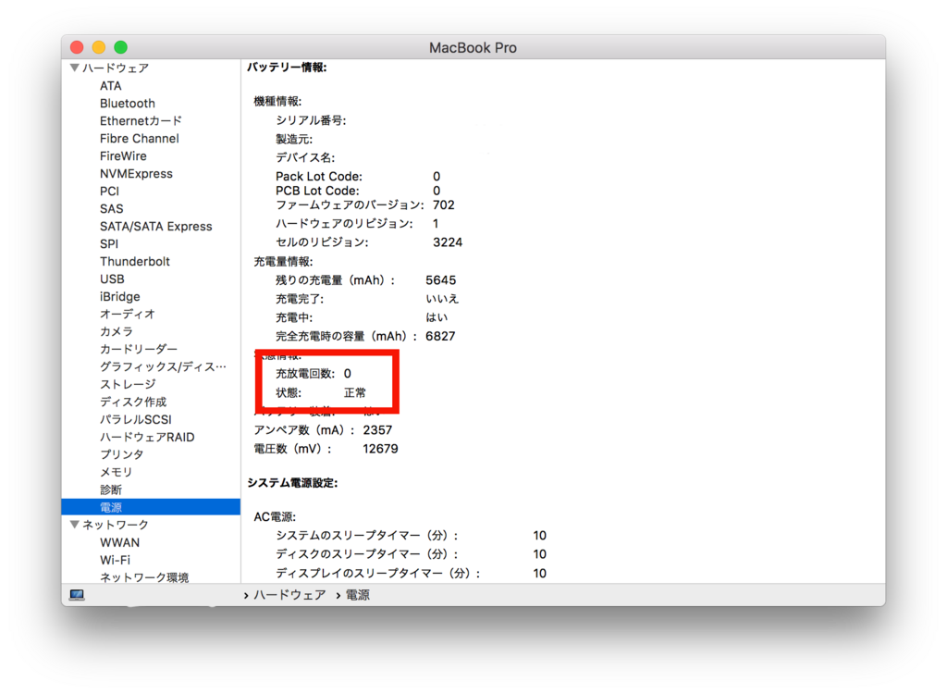The height and width of the screenshot is (694, 947).
Task: Select プリンタ in the sidebar
Action: click(x=122, y=454)
